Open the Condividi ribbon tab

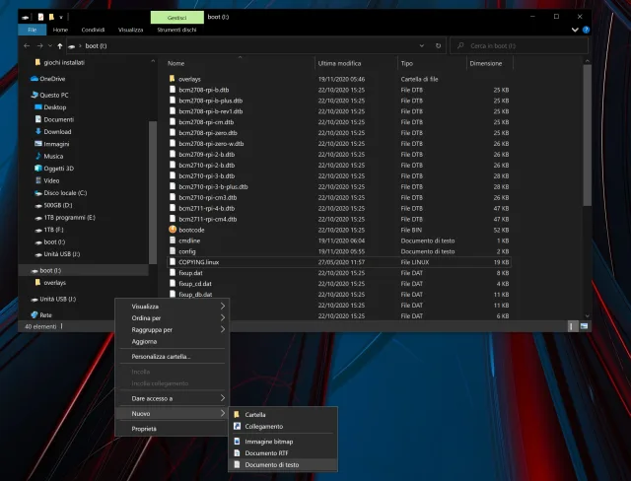click(93, 30)
